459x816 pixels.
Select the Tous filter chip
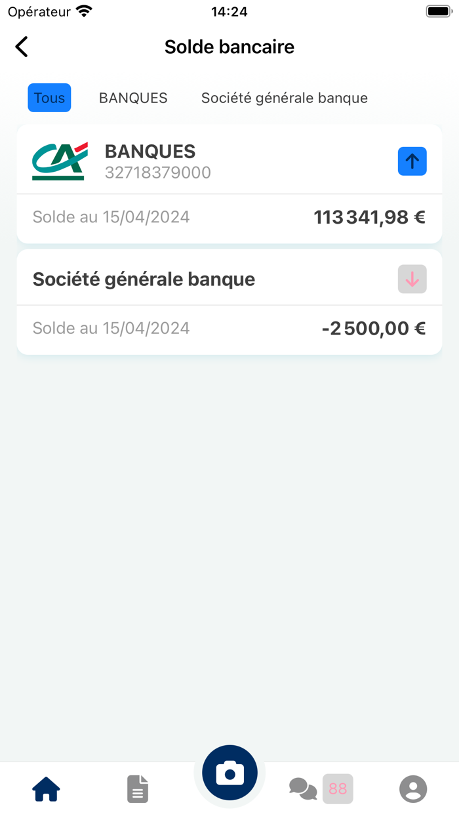click(49, 97)
